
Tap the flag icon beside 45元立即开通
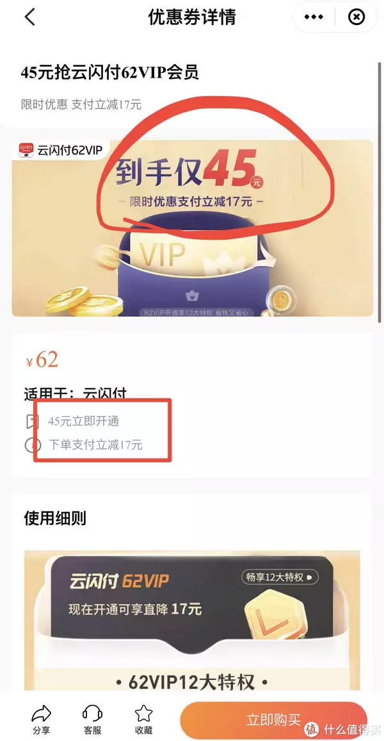coord(31,422)
